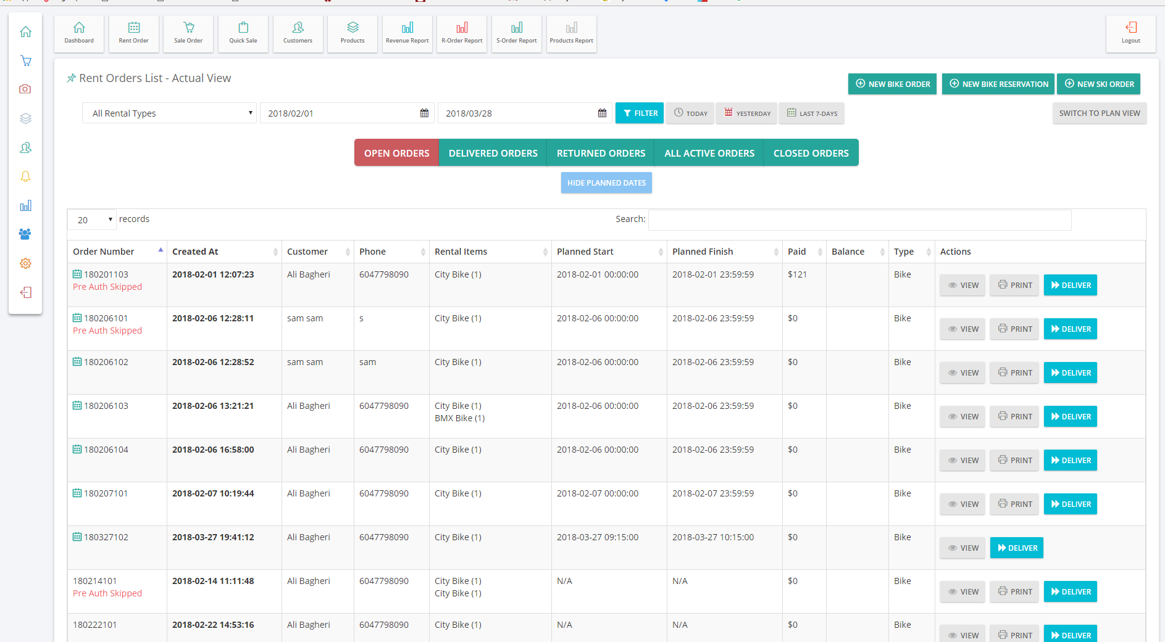Open the shopping cart sidebar icon

click(25, 60)
